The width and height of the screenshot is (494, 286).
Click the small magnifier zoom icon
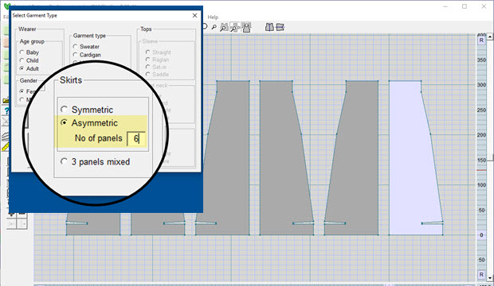(214, 27)
